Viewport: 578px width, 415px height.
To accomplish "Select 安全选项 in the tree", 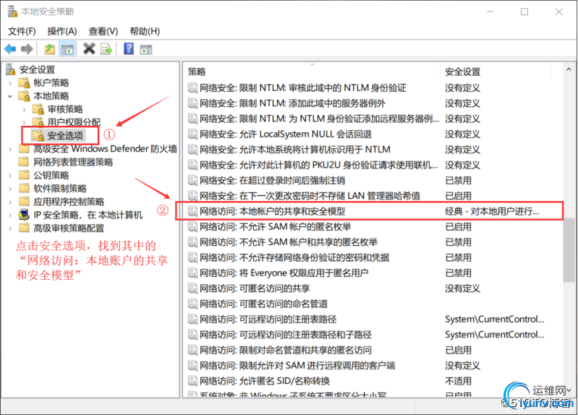I will click(65, 136).
